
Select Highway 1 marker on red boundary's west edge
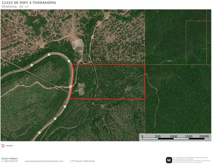[71, 86]
